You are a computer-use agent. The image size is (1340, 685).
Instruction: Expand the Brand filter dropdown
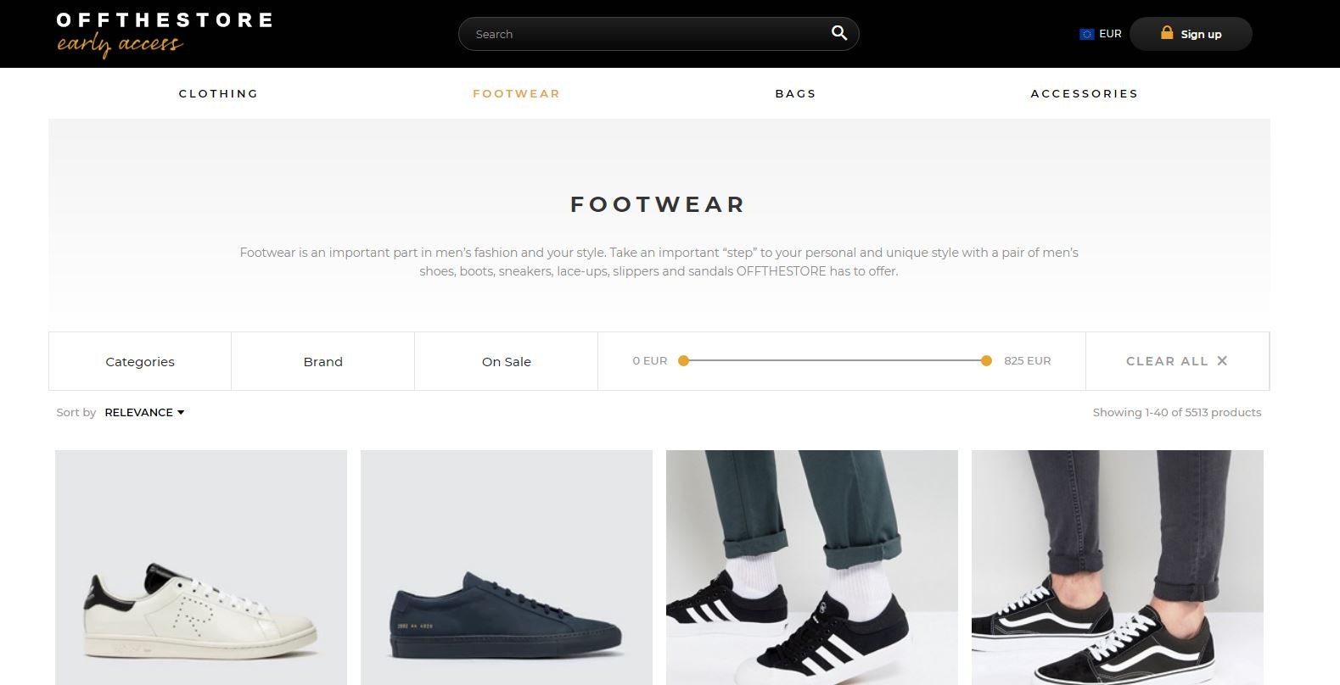[x=322, y=361]
